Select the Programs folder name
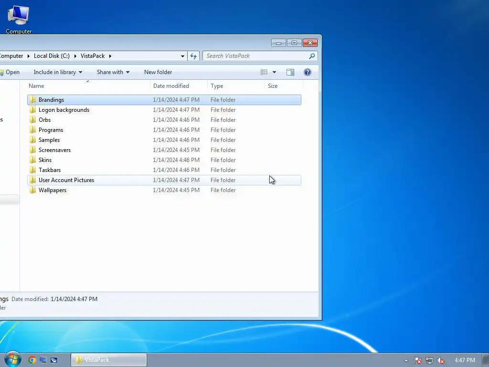 [x=51, y=130]
